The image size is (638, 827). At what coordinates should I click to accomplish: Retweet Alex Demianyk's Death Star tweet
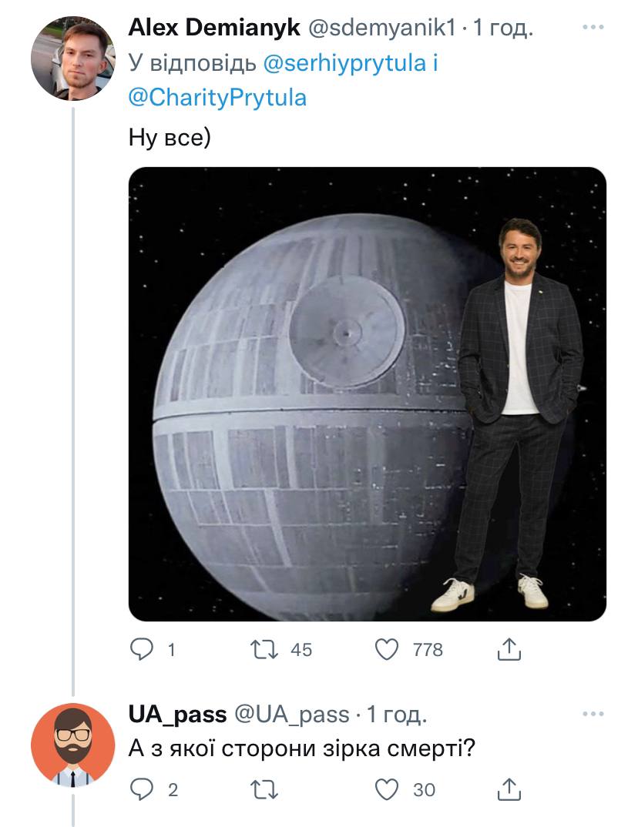click(x=266, y=650)
